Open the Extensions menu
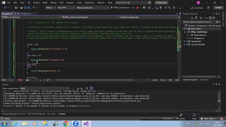Image resolution: width=226 pixels, height=127 pixels. (89, 2)
